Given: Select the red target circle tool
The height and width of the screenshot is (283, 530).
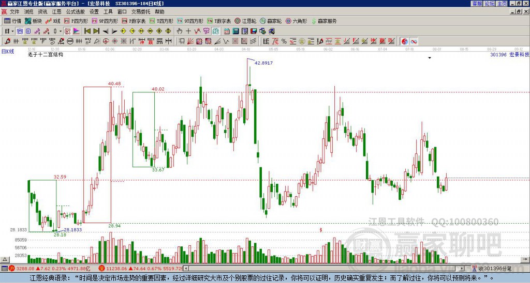Looking at the screenshot, I should 106,41.
